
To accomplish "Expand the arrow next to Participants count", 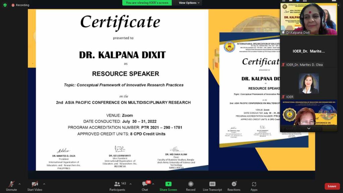I will pyautogui.click(x=130, y=184).
